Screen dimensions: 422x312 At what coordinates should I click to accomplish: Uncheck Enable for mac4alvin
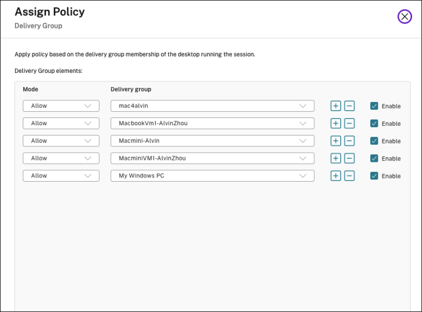374,106
